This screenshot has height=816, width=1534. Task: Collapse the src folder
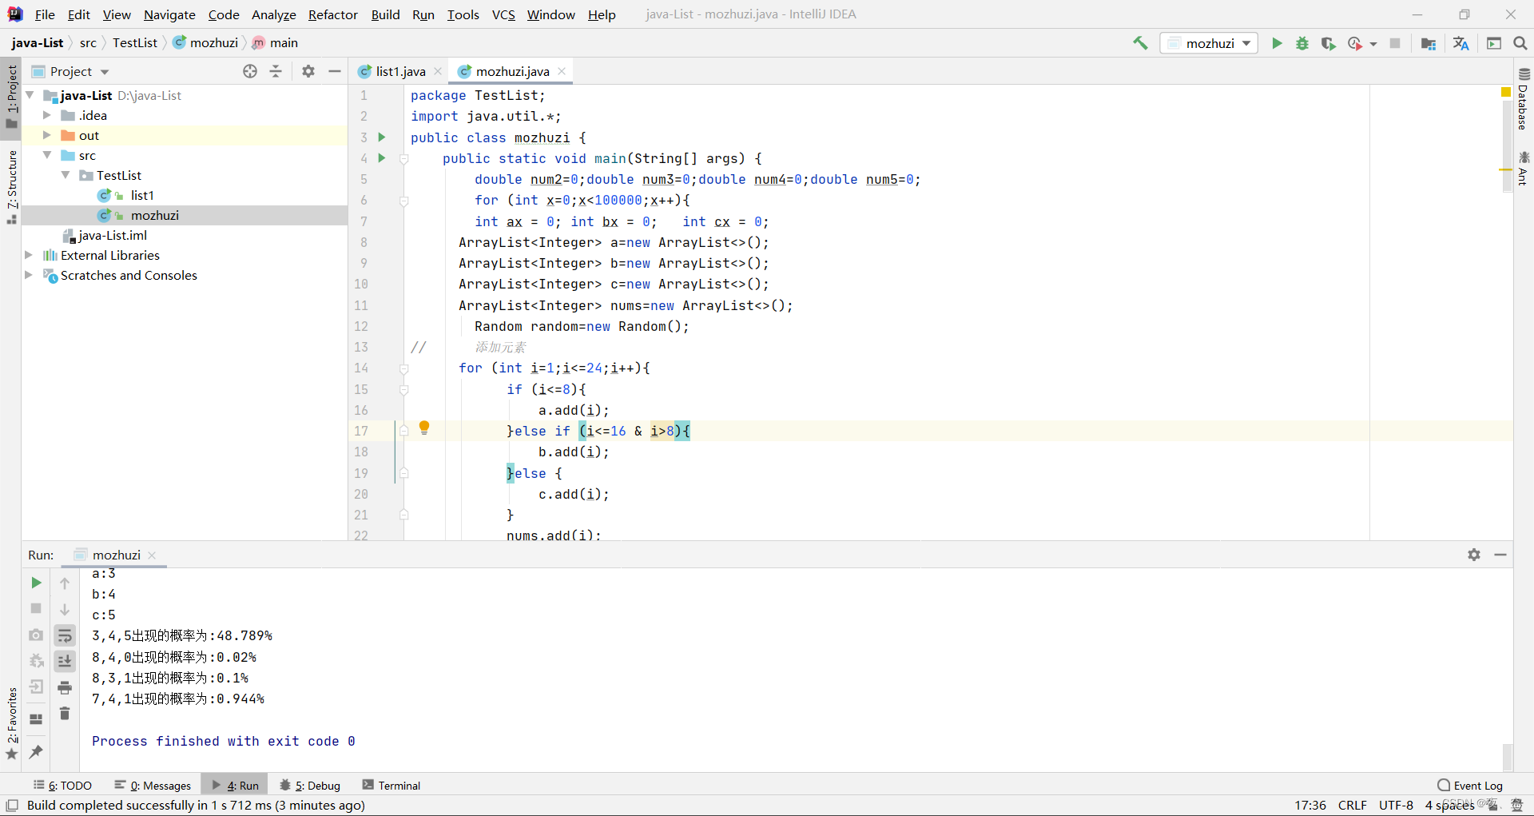(x=46, y=155)
